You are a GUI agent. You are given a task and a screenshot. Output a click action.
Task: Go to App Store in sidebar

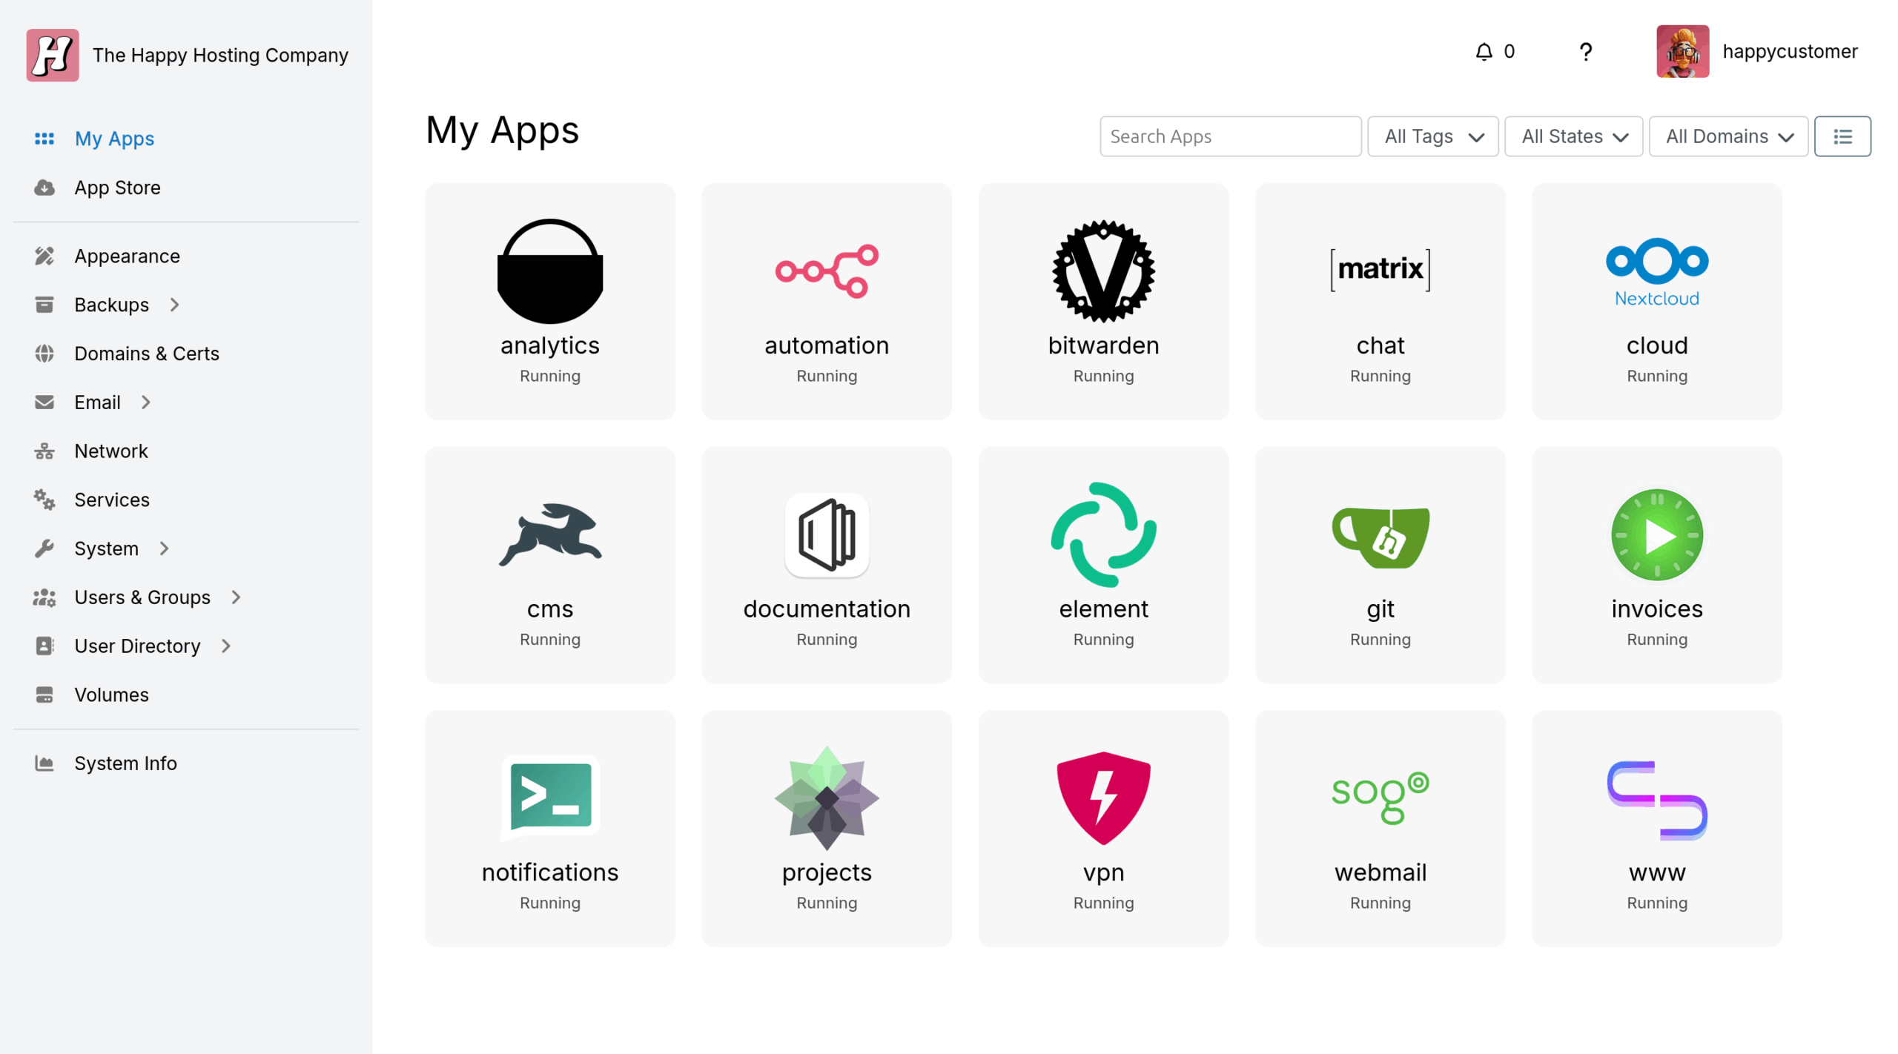click(117, 188)
